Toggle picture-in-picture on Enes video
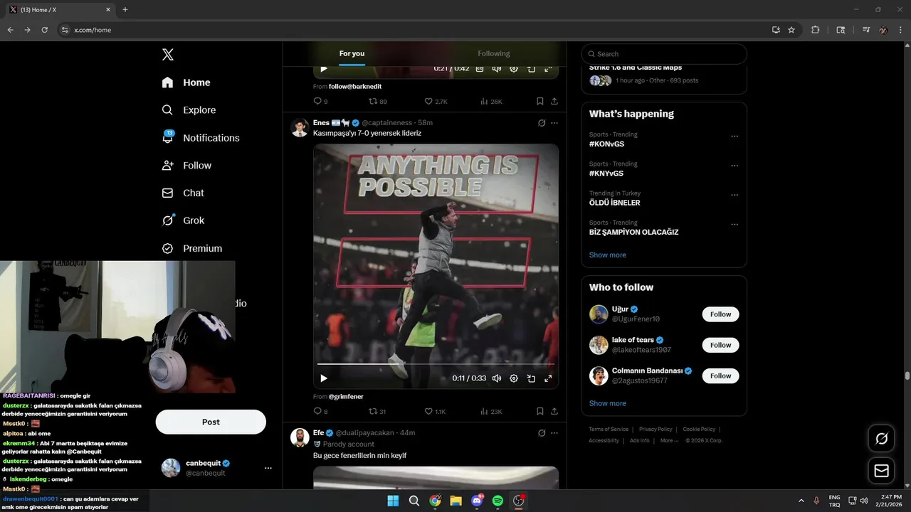The image size is (911, 512). (x=531, y=378)
